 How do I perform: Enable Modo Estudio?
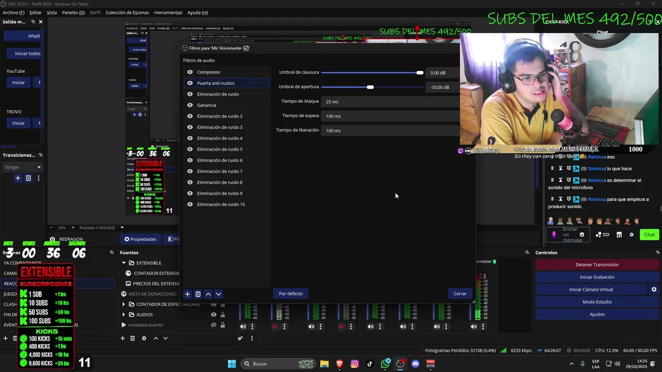597,302
